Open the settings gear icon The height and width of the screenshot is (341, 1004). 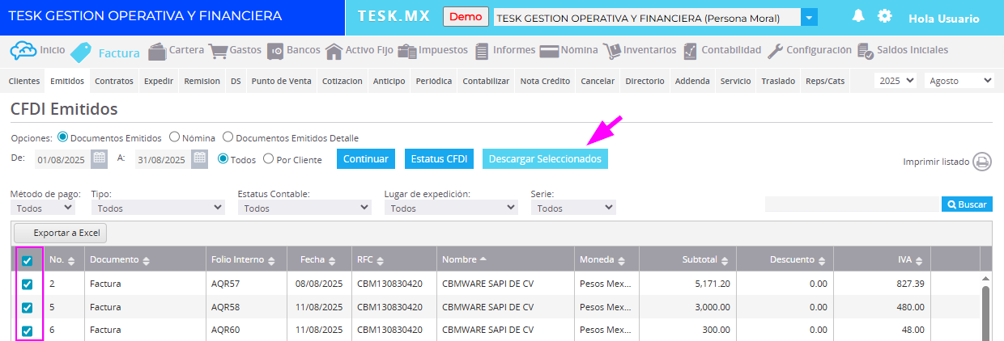(x=885, y=16)
